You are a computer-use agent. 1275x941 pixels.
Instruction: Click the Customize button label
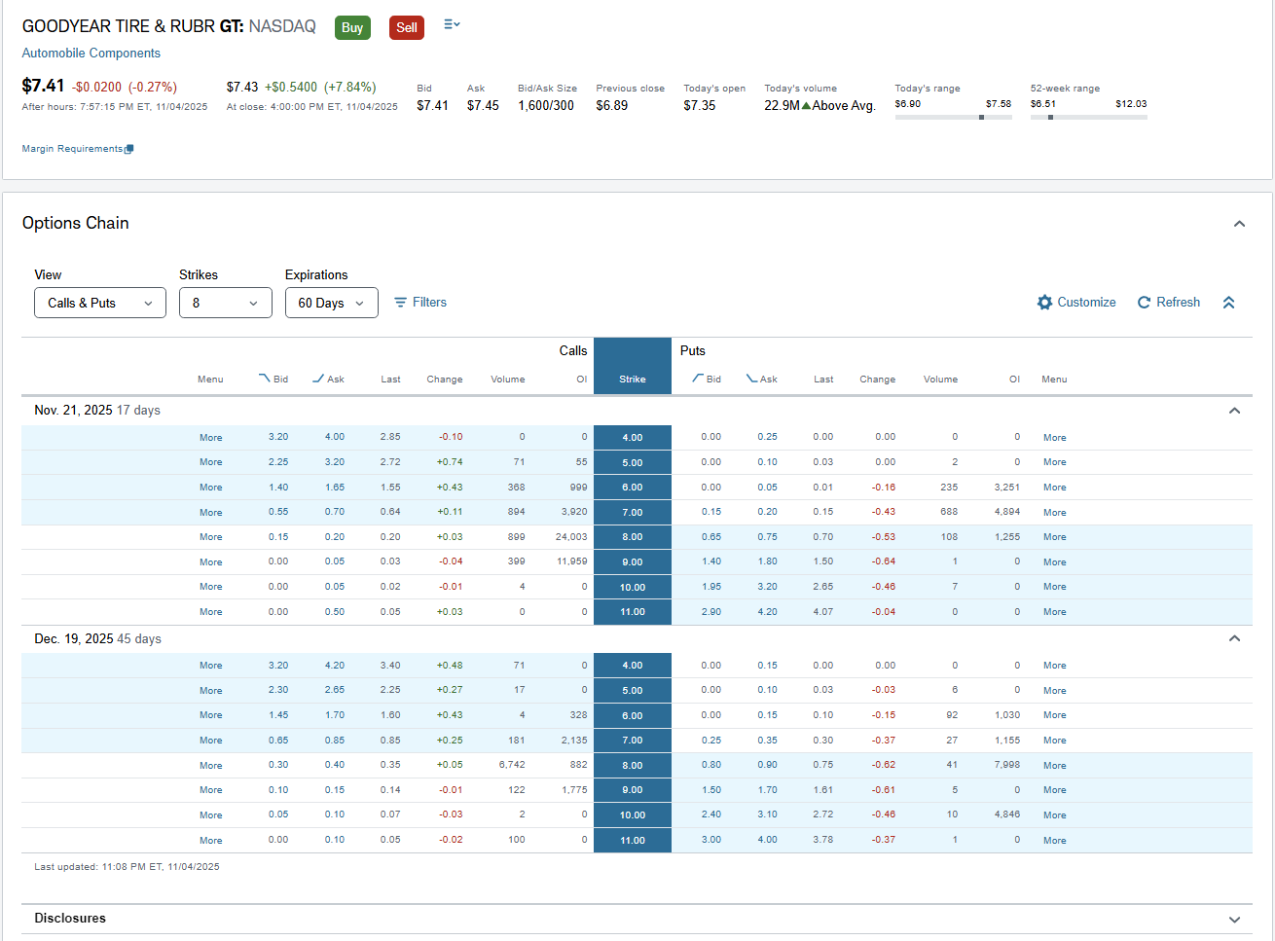pos(1086,303)
